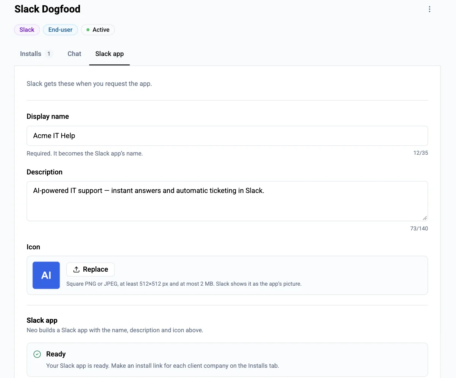Click the End-user tag
The image size is (456, 378).
pos(60,30)
